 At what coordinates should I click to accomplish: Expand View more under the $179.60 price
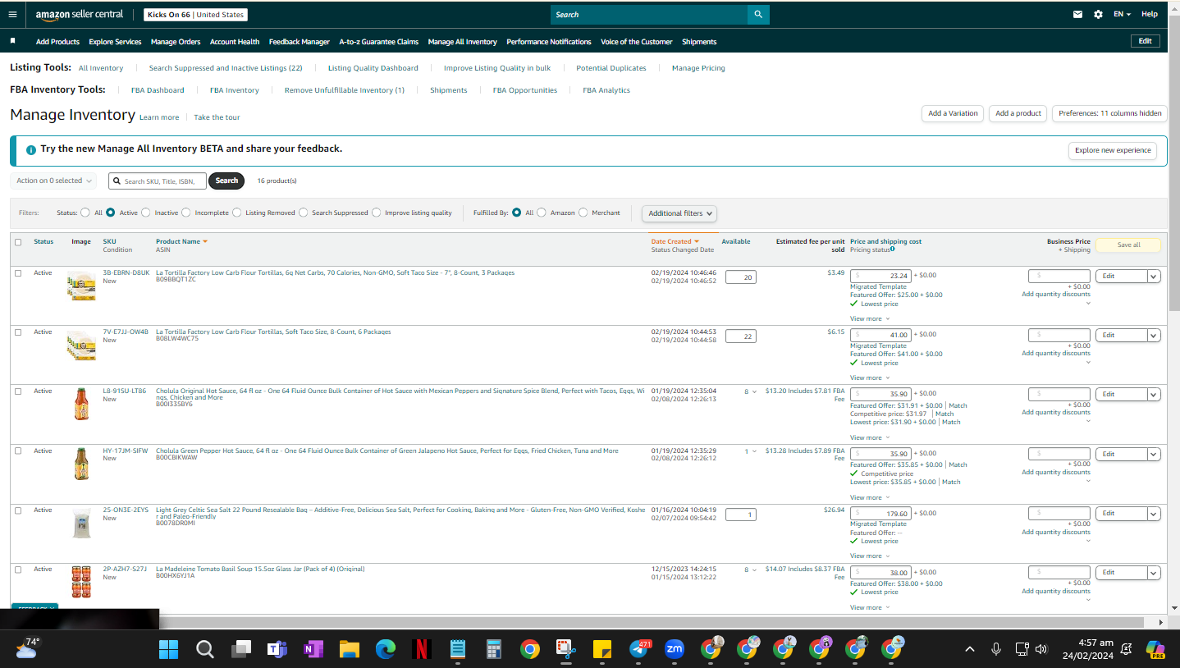pyautogui.click(x=870, y=556)
